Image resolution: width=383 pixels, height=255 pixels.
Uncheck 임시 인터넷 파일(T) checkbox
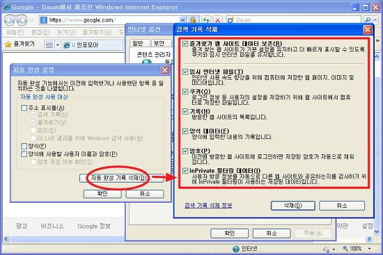click(x=185, y=72)
